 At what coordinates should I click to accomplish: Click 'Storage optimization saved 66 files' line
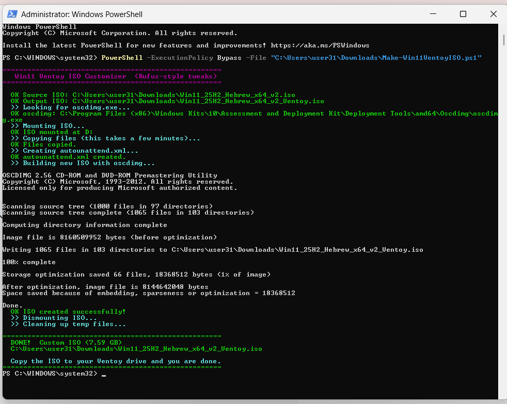point(136,274)
